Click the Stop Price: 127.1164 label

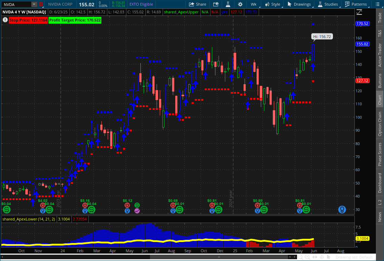(x=28, y=20)
